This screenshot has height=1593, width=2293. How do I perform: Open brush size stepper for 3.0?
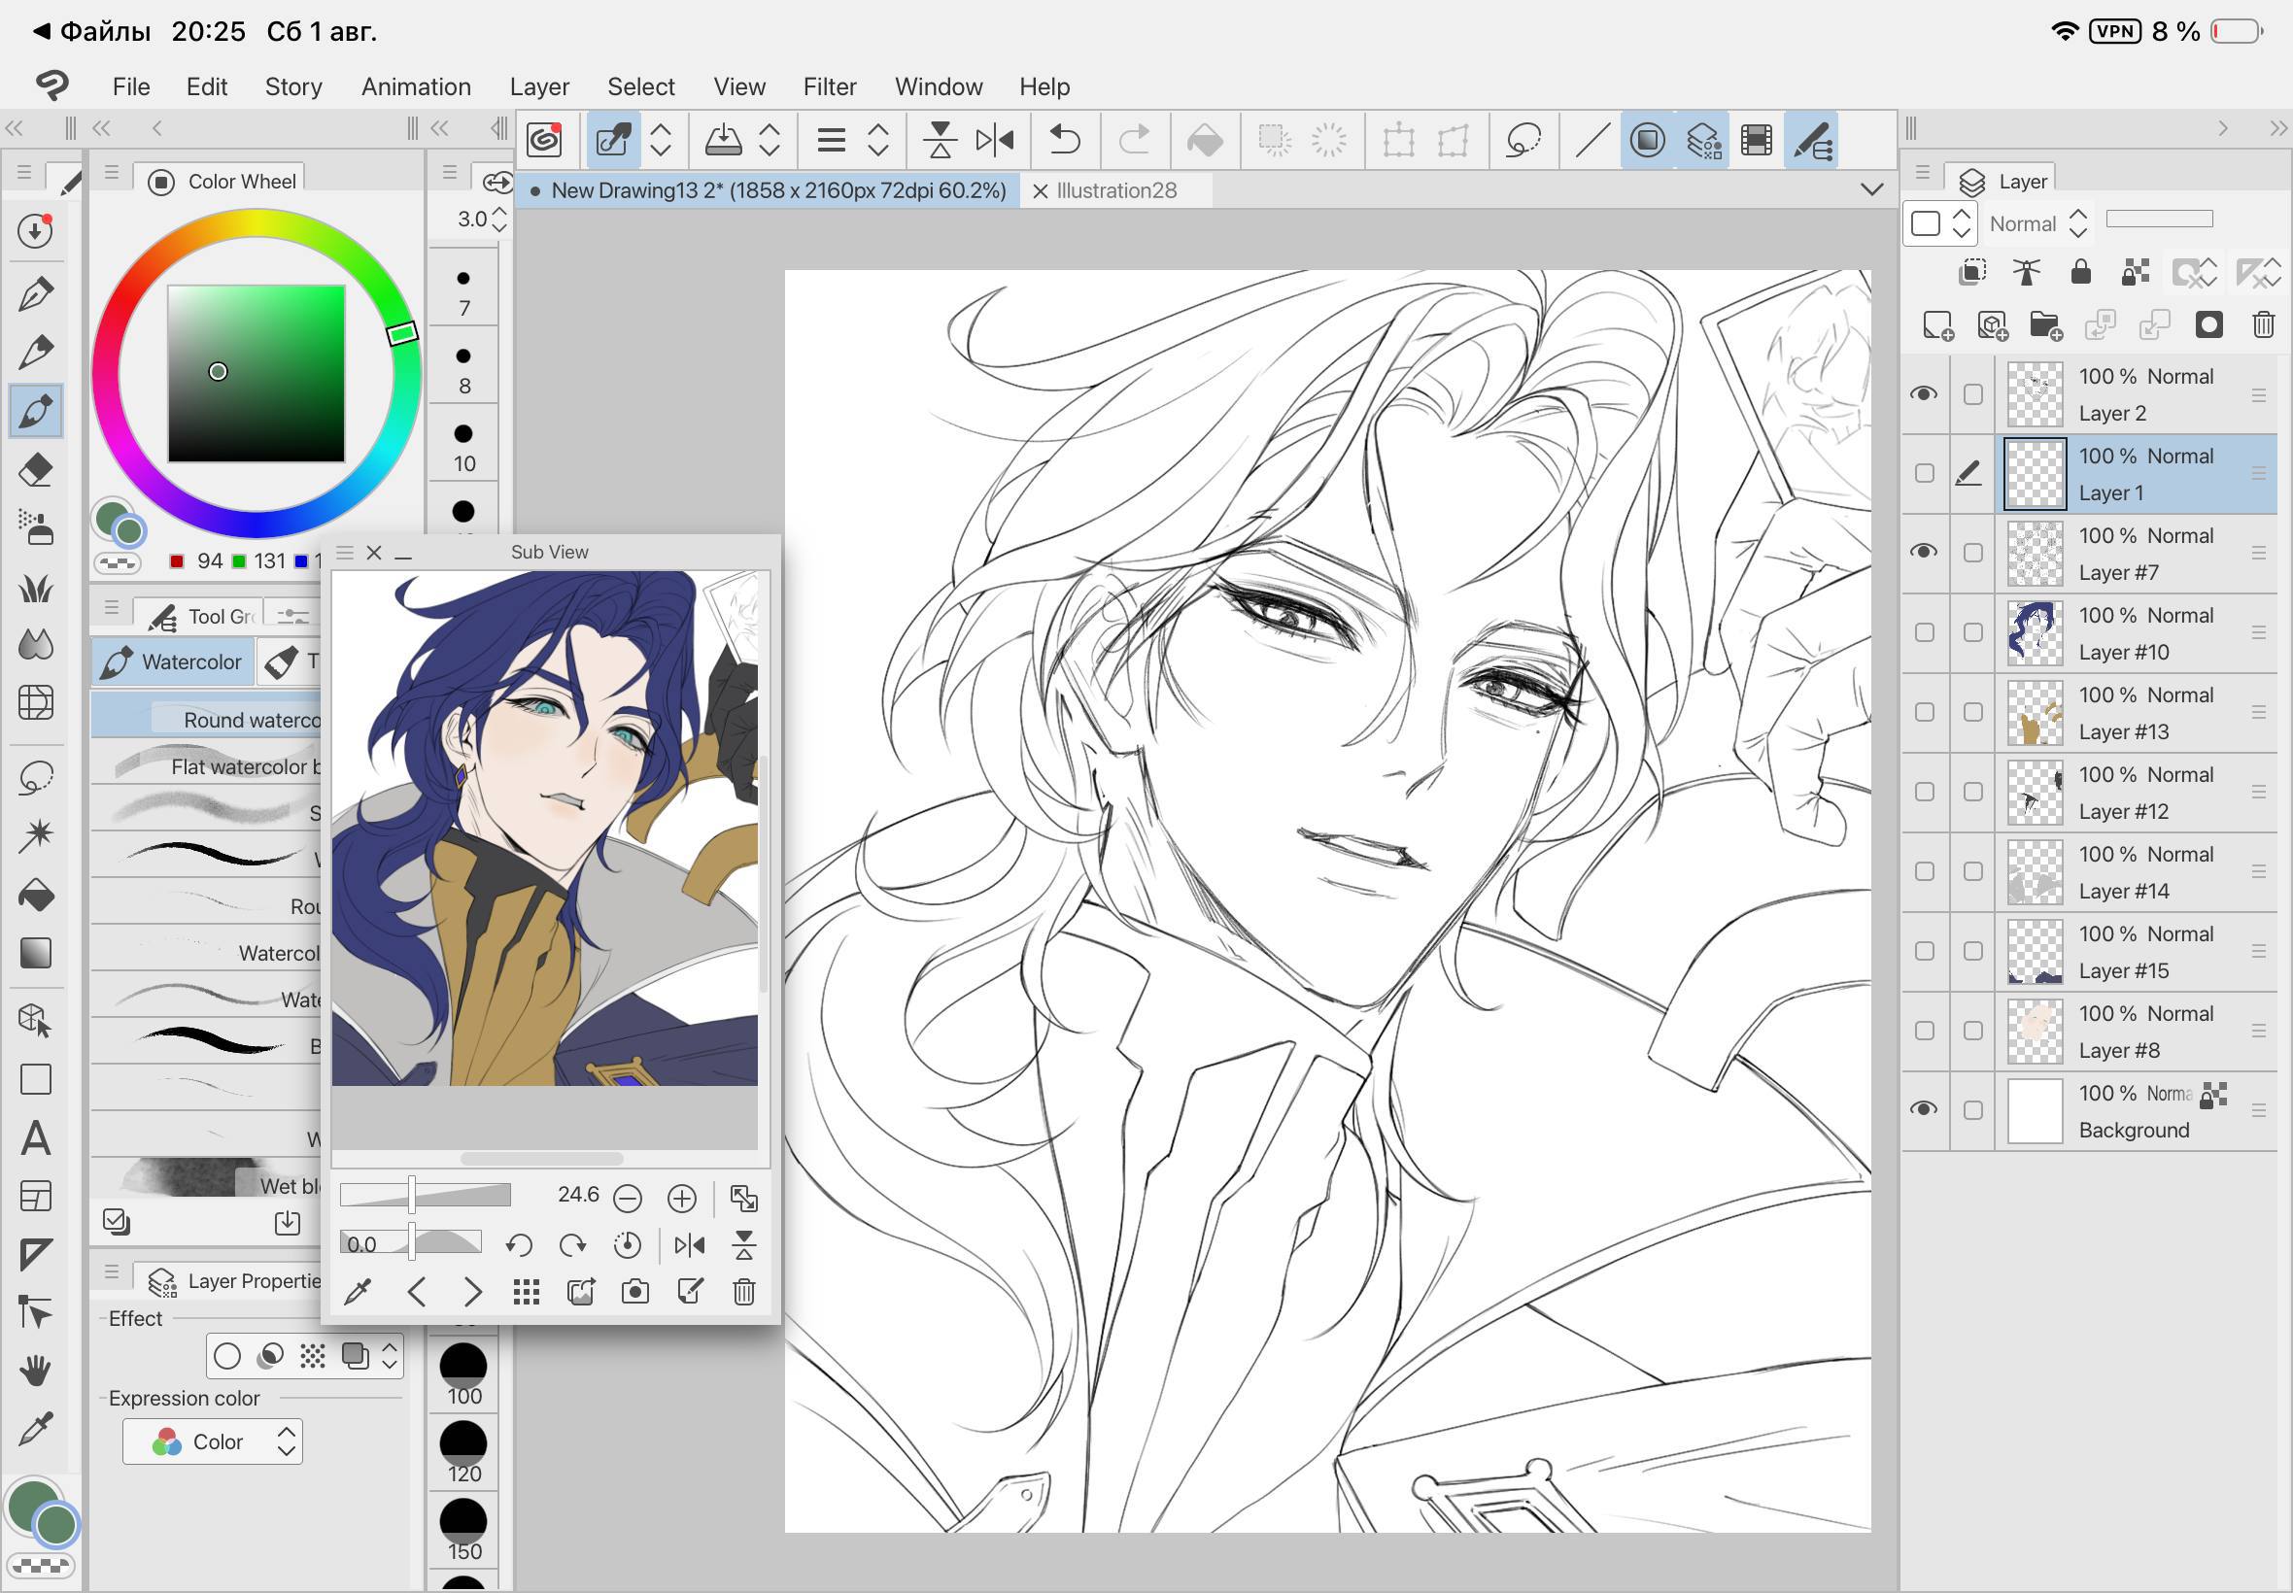499,219
